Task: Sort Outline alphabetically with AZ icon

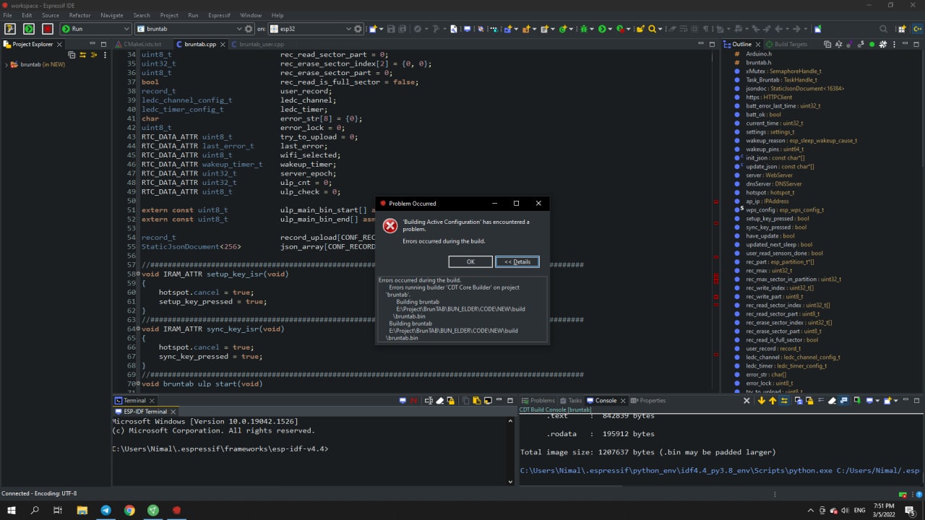Action: coord(838,44)
